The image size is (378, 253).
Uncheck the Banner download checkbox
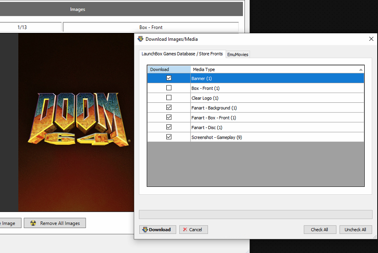(169, 78)
